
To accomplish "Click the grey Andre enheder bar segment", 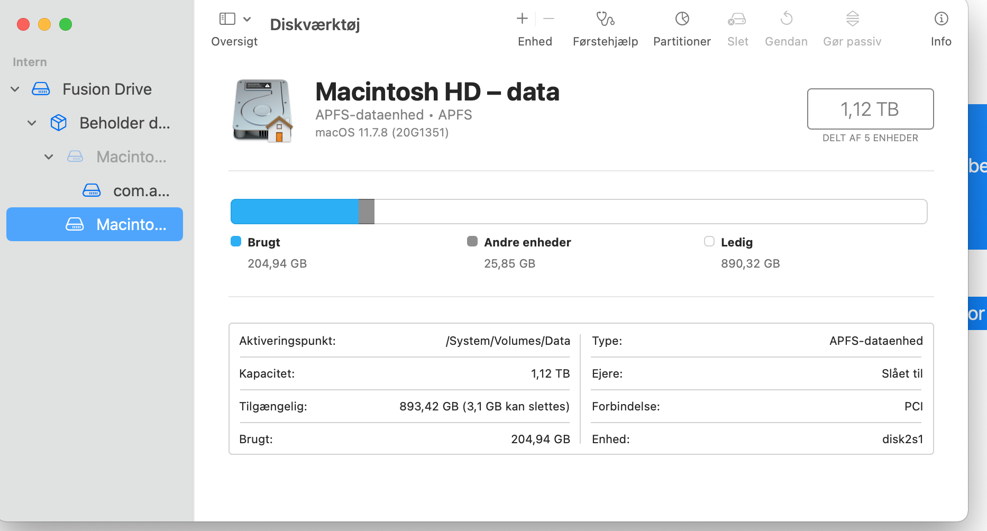I will (366, 212).
